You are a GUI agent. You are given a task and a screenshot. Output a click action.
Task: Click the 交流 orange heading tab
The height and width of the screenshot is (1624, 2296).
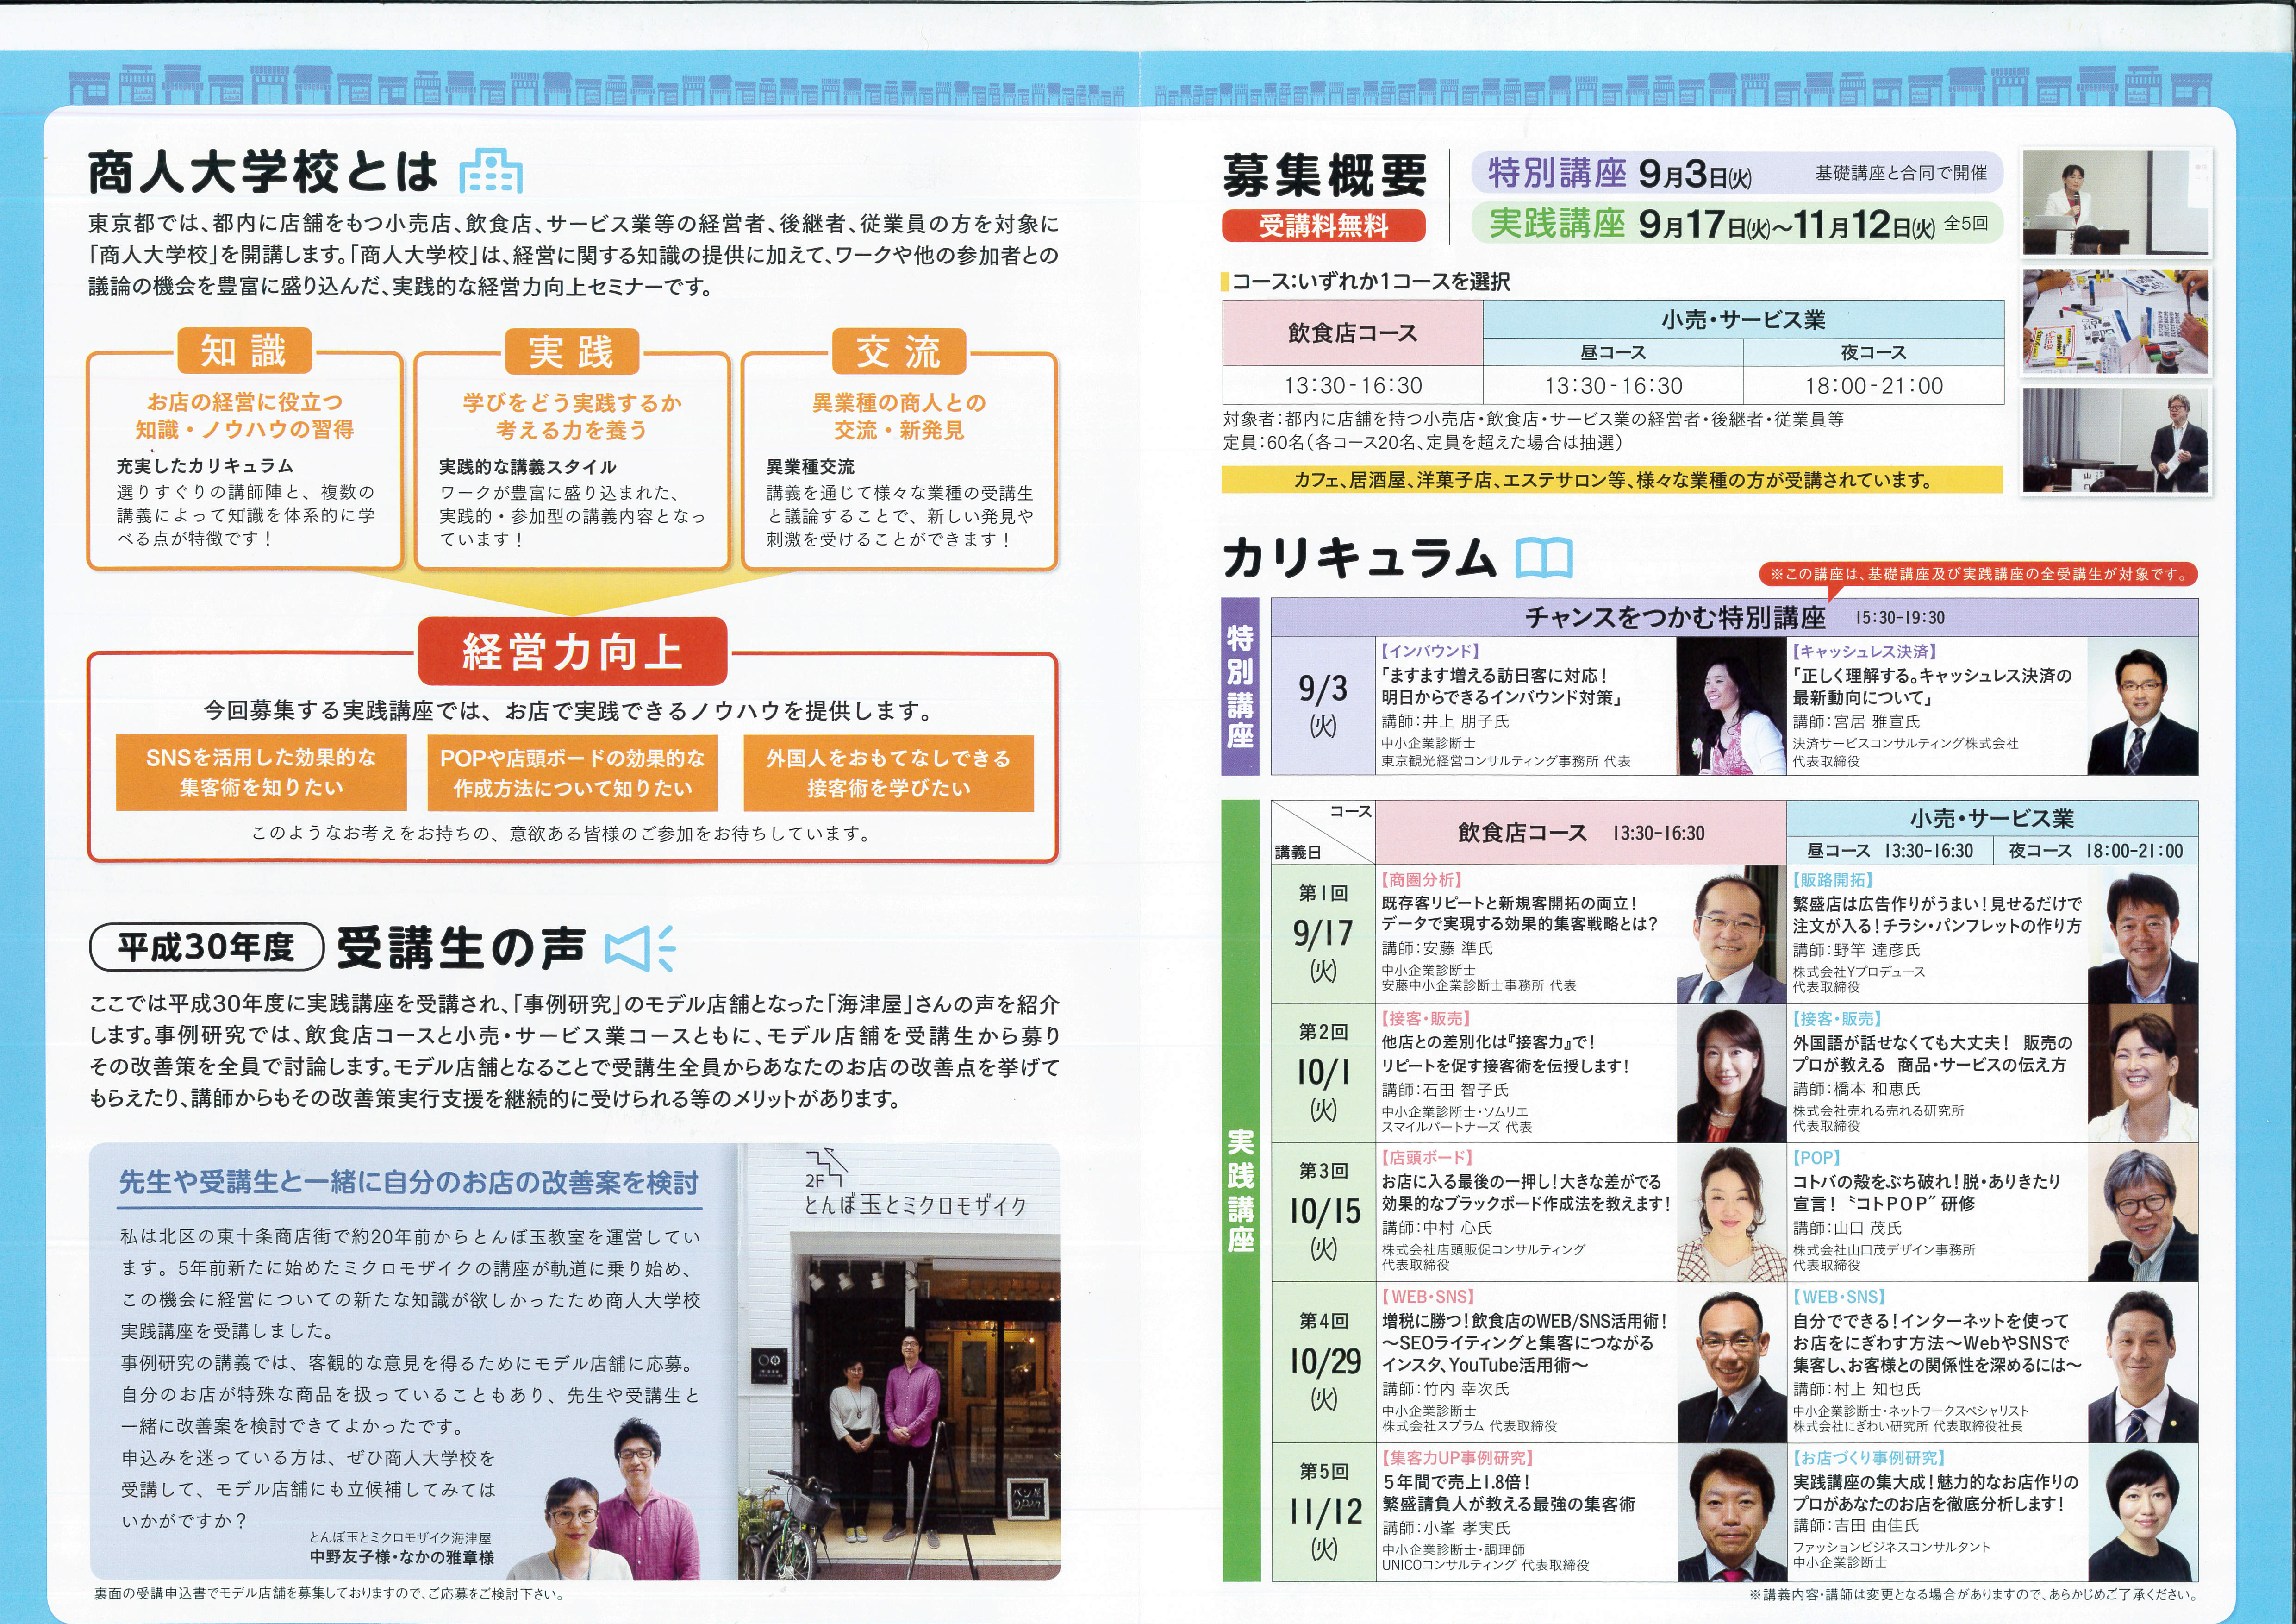[898, 351]
